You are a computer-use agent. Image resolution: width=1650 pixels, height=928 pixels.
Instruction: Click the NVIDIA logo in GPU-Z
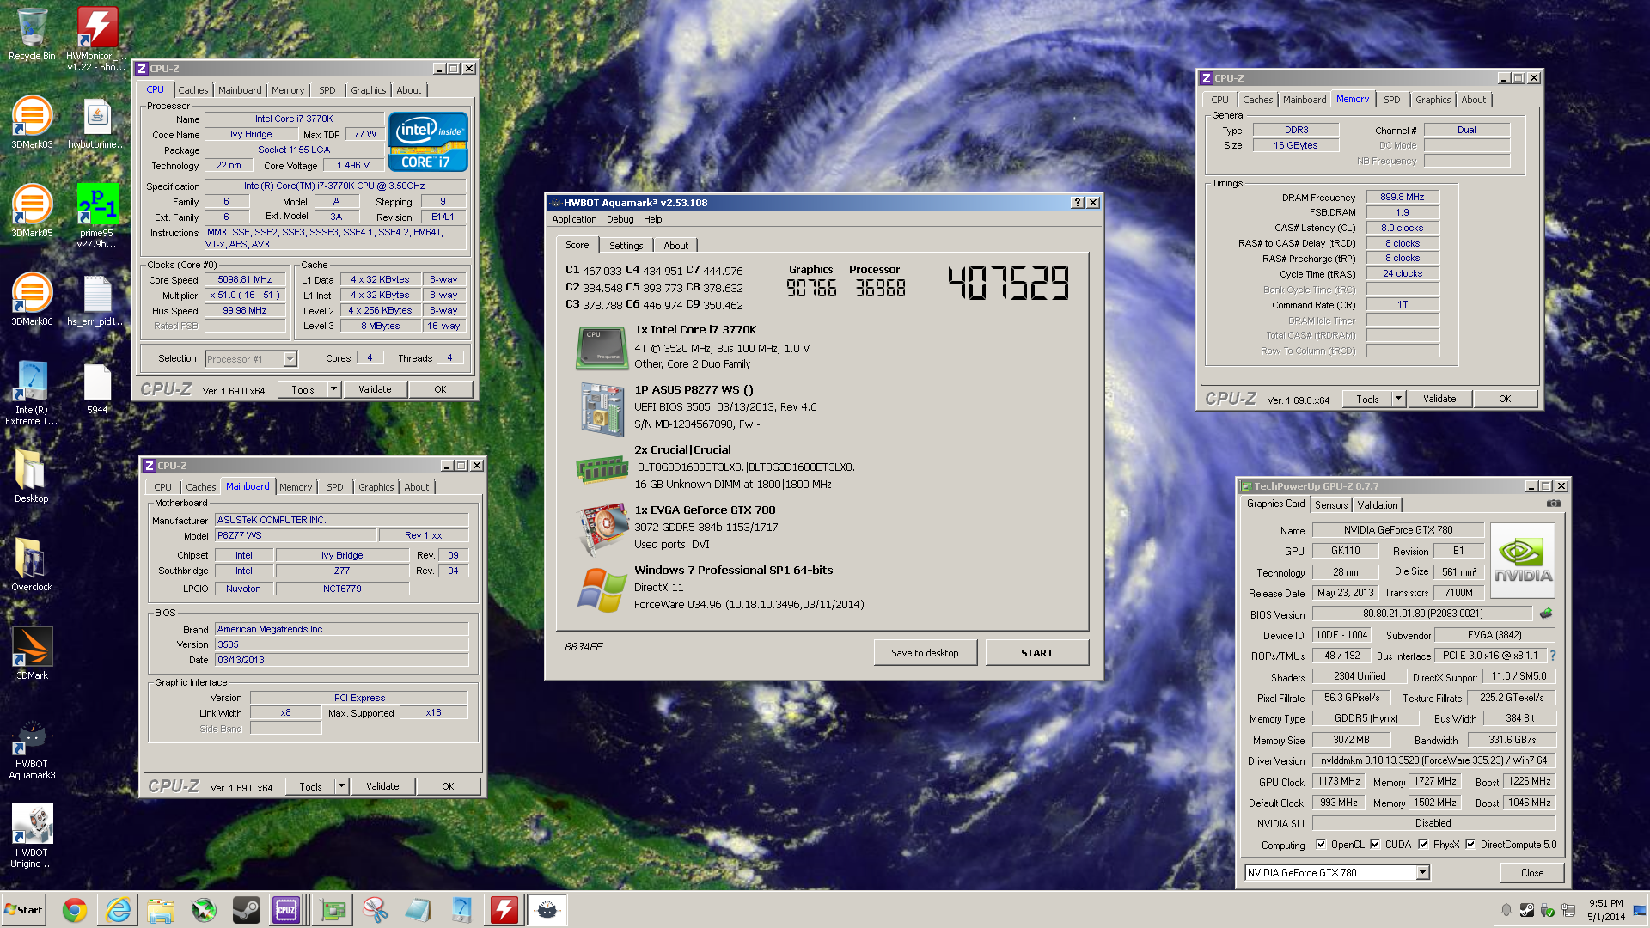(1523, 562)
